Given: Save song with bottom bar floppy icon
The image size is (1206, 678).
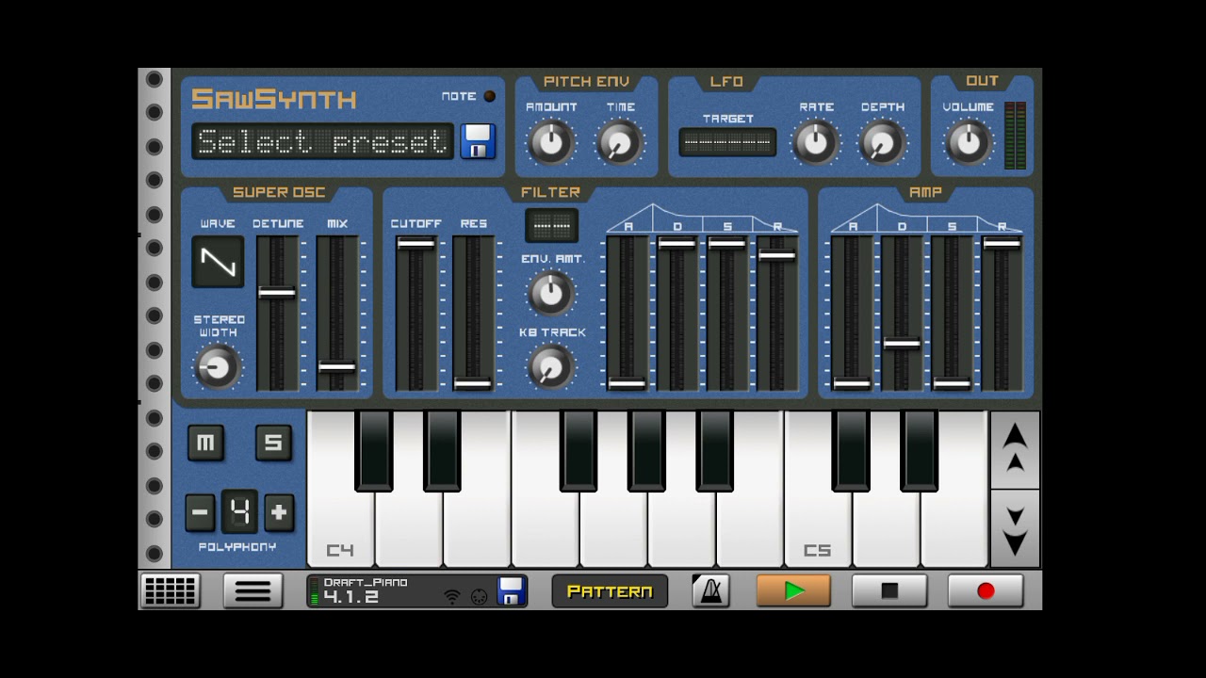Looking at the screenshot, I should tap(512, 590).
